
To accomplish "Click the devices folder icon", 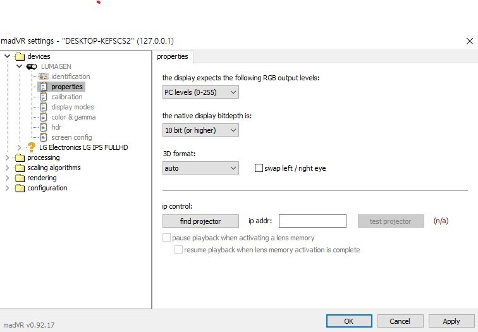I will coord(20,56).
